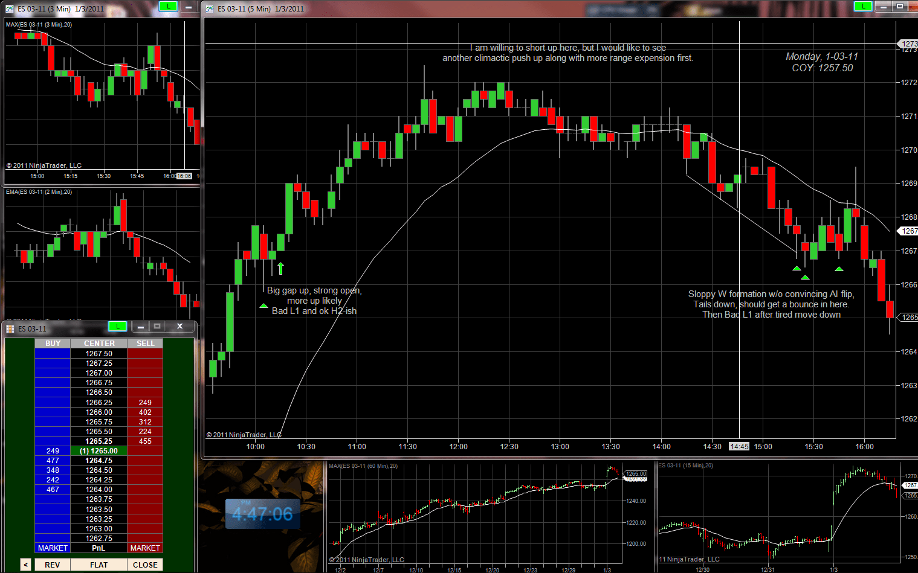
Task: Click the REV button on the SuperDOM
Action: point(51,564)
